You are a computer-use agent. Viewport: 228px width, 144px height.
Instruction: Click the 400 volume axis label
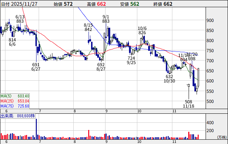210,123
